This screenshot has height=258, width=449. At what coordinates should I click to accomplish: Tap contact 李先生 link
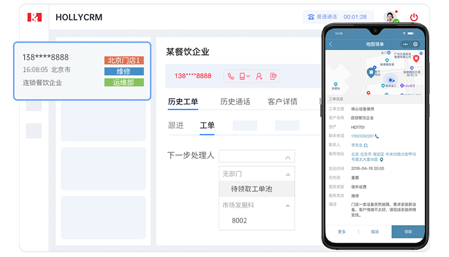point(357,146)
